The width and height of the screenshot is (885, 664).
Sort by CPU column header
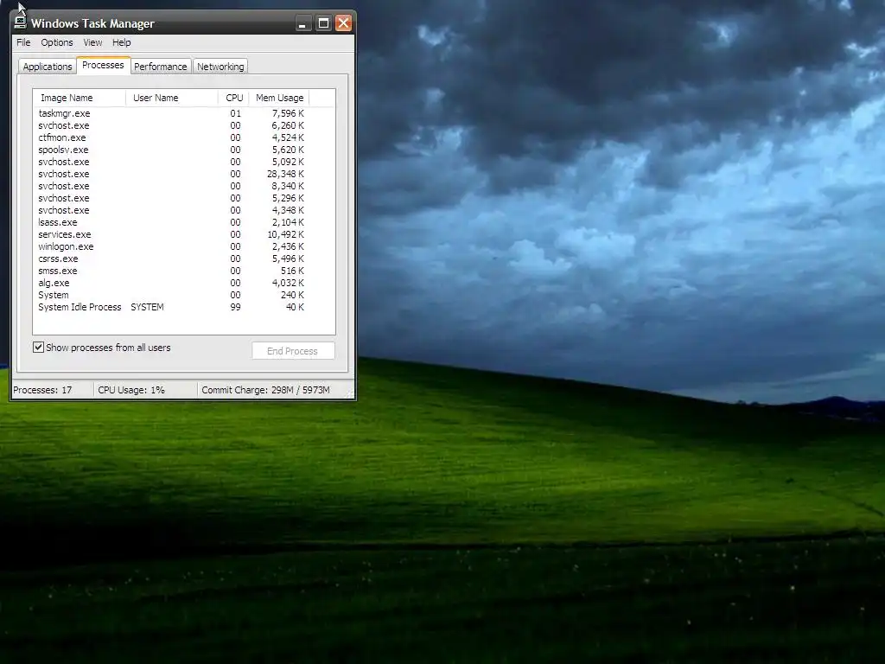[x=233, y=98]
